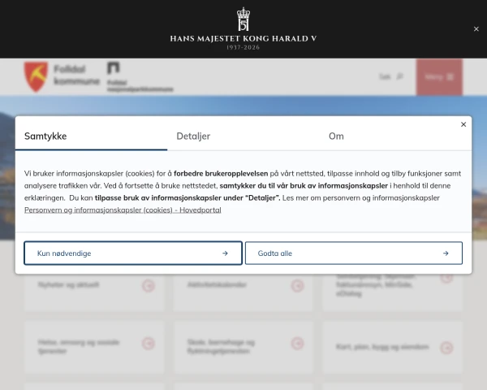Click the Folldal kommune coat of arms

click(36, 76)
